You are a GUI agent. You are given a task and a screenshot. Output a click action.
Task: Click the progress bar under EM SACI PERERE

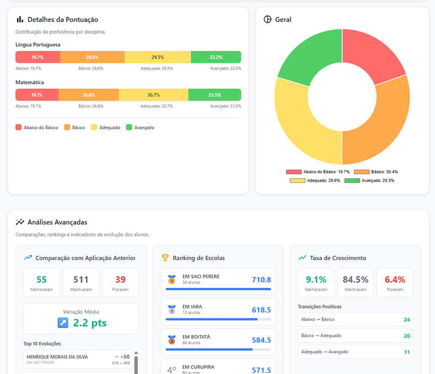tap(218, 289)
